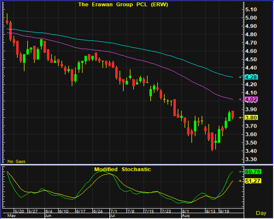Click the green 69.76 stochastic value label
Screen dimensions: 274x219
tap(253, 172)
